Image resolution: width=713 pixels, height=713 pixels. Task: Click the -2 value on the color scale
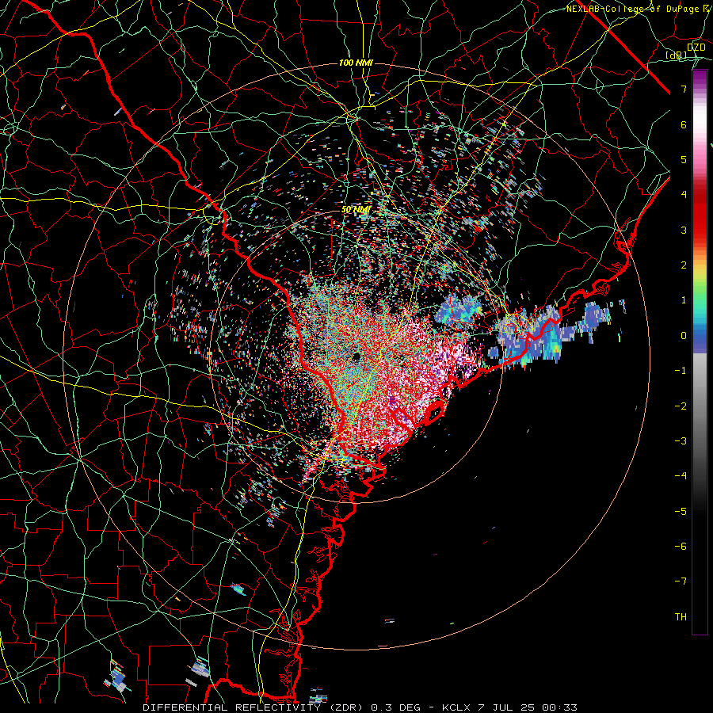coord(681,406)
